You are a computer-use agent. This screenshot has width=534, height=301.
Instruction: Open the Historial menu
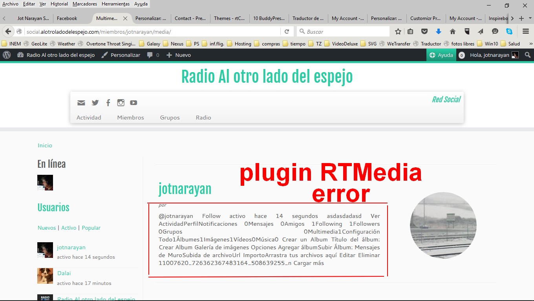[59, 4]
